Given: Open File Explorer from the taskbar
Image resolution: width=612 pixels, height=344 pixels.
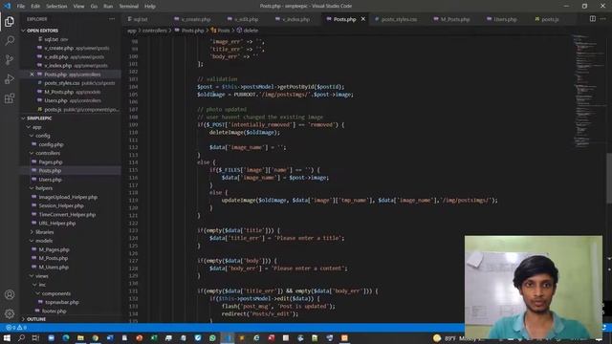Looking at the screenshot, I should click(x=80, y=337).
